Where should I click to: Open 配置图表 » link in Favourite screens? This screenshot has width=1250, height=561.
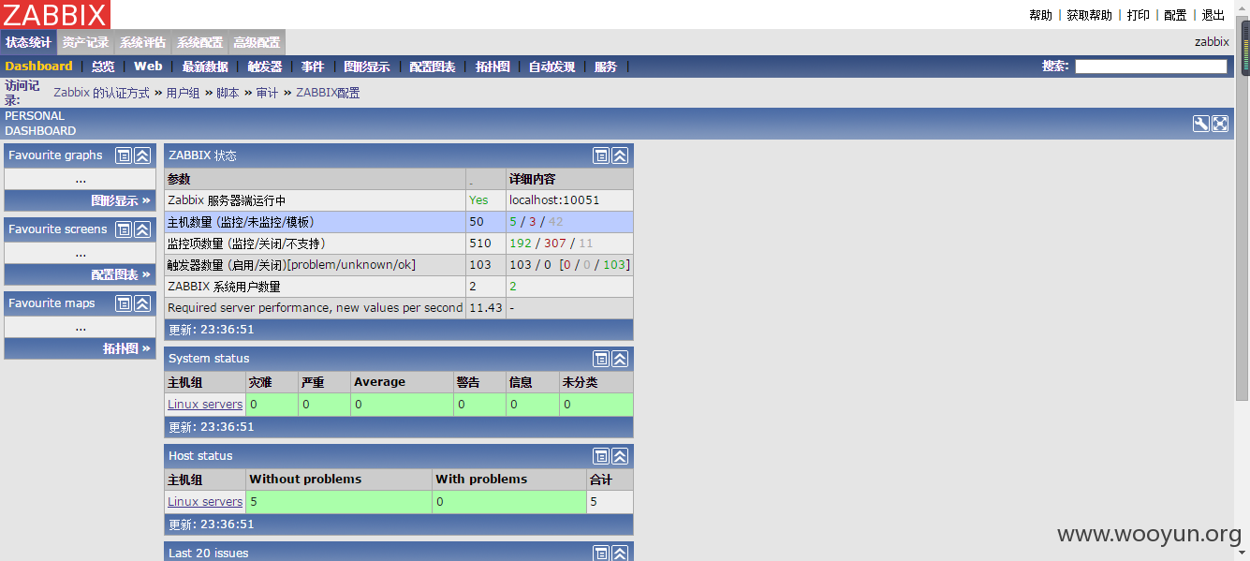point(121,274)
